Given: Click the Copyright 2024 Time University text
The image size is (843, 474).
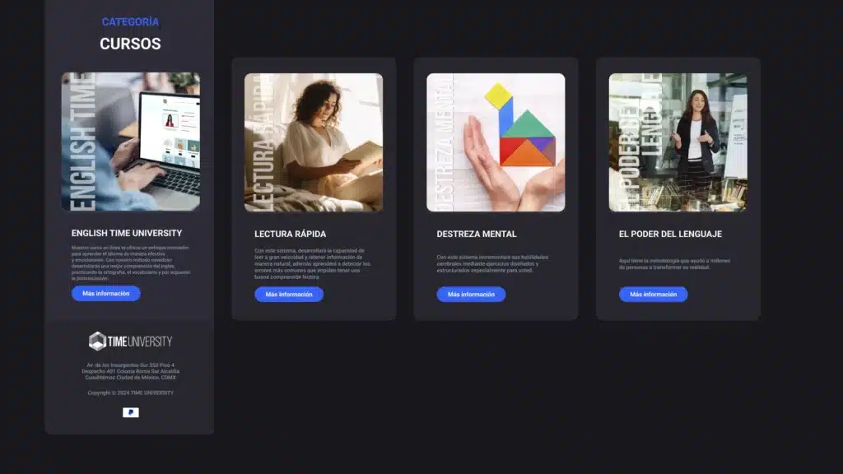Looking at the screenshot, I should pyautogui.click(x=131, y=393).
